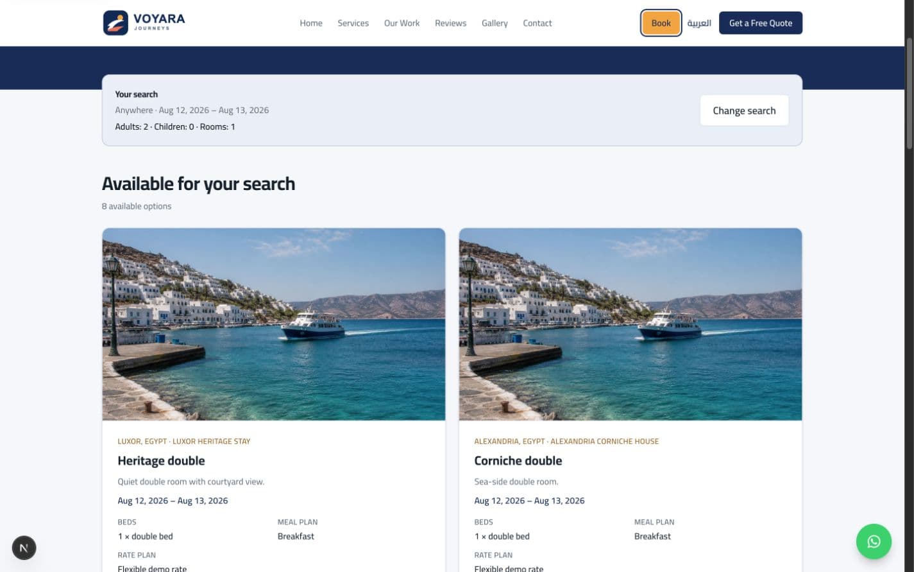
Task: Click 'Quiet double room with courtyard view.'
Action: click(x=191, y=481)
